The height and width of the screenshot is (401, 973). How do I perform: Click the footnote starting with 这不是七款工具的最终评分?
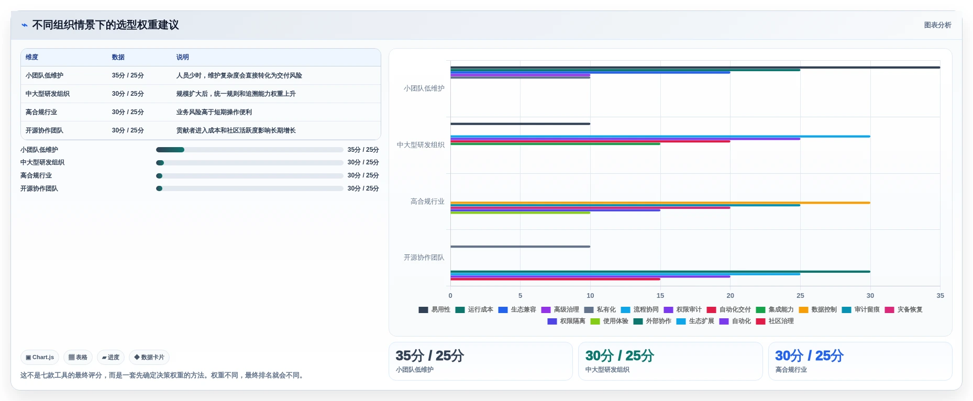(163, 375)
